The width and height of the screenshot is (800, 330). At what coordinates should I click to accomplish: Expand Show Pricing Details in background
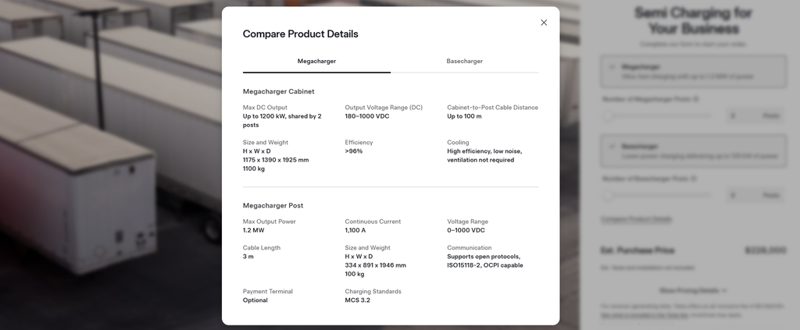[693, 291]
